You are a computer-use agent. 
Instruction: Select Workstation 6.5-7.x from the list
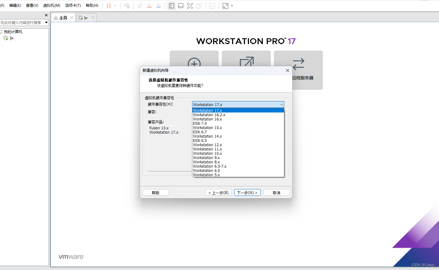238,166
